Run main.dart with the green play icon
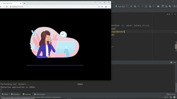 (131, 6)
